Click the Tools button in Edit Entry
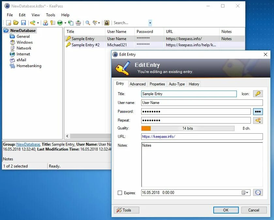274x220 pixels. [x=127, y=210]
